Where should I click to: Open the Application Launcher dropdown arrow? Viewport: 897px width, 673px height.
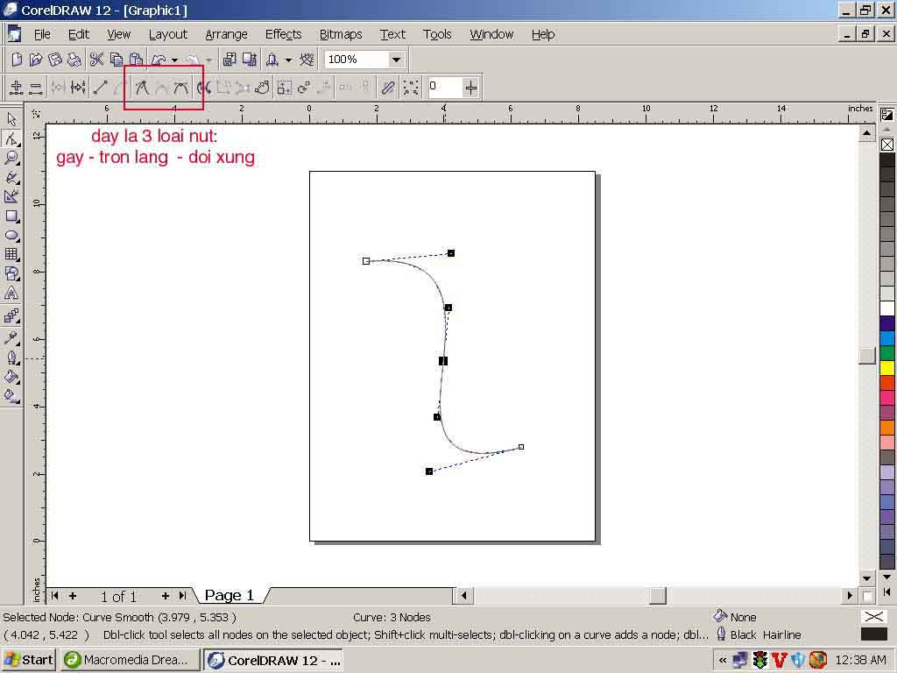(x=288, y=60)
